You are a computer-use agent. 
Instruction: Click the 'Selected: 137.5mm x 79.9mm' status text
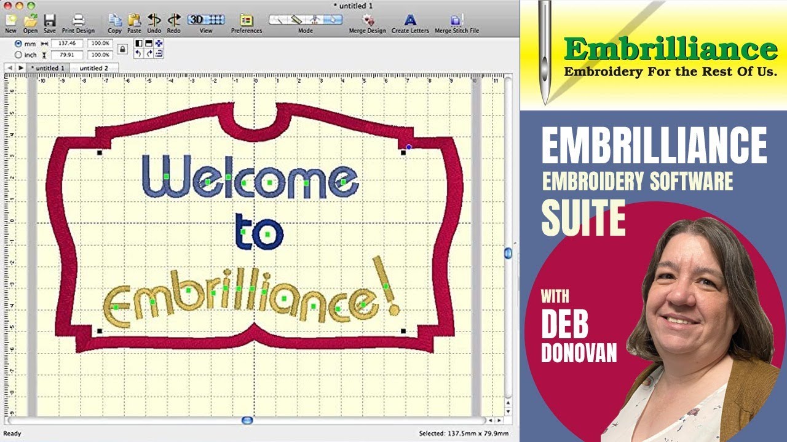[x=464, y=433]
